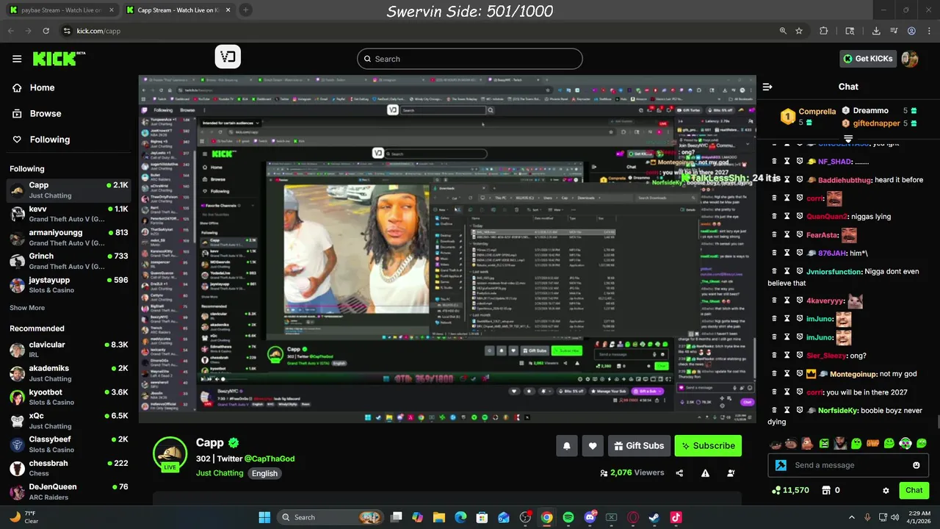This screenshot has height=529, width=940.
Task: Report the stream using warning triangle icon
Action: click(705, 473)
